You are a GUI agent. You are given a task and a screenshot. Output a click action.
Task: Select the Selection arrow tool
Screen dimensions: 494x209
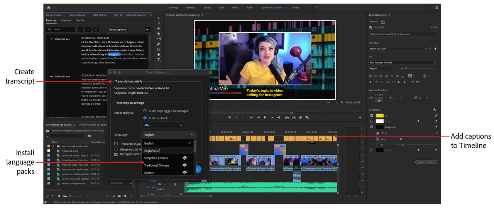click(158, 18)
